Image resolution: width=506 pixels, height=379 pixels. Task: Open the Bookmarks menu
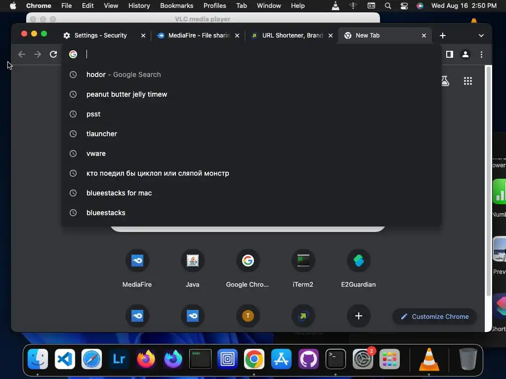pos(176,6)
